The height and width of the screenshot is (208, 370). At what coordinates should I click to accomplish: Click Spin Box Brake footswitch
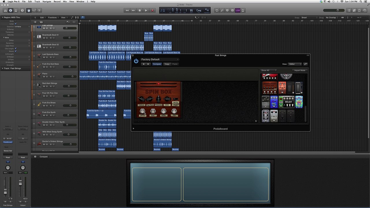click(x=164, y=112)
